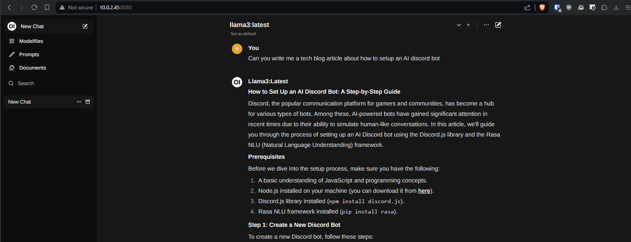
Task: Open the 'here' Node.js download link
Action: 424,191
